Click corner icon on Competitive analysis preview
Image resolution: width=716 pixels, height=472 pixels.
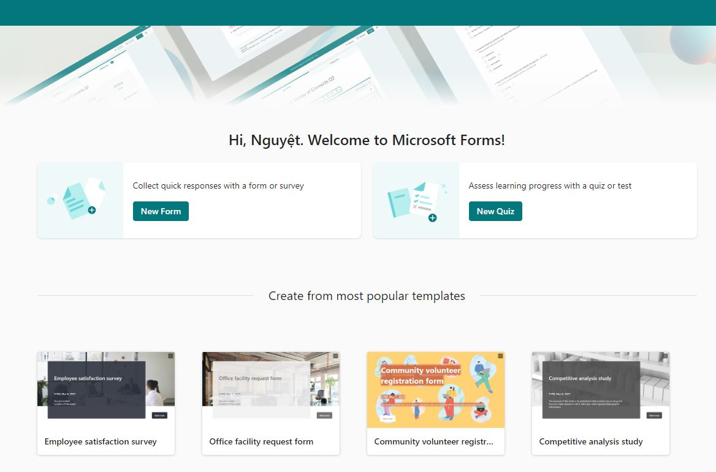pyautogui.click(x=665, y=356)
